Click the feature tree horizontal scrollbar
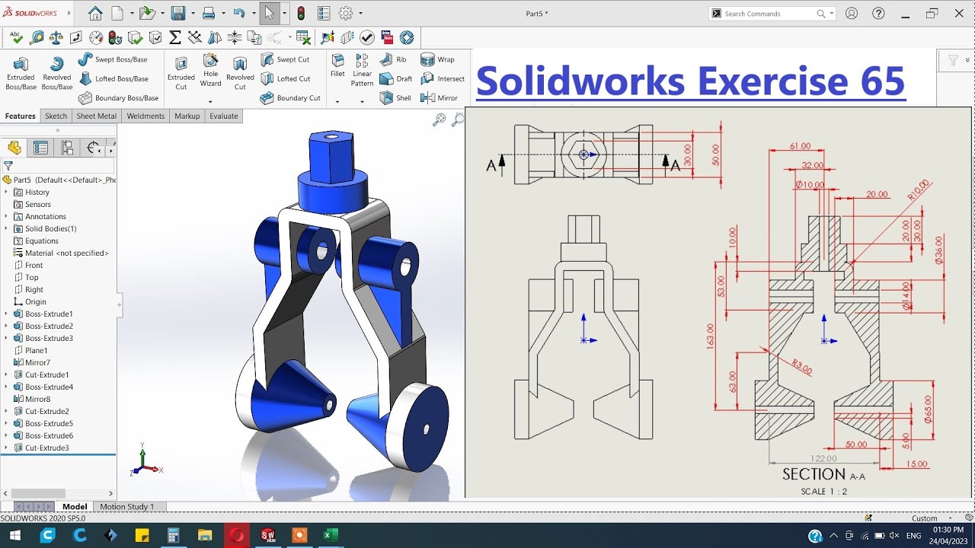 (58, 493)
